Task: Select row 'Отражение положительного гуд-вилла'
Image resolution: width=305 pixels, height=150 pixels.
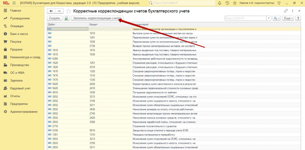Action: 174,126
